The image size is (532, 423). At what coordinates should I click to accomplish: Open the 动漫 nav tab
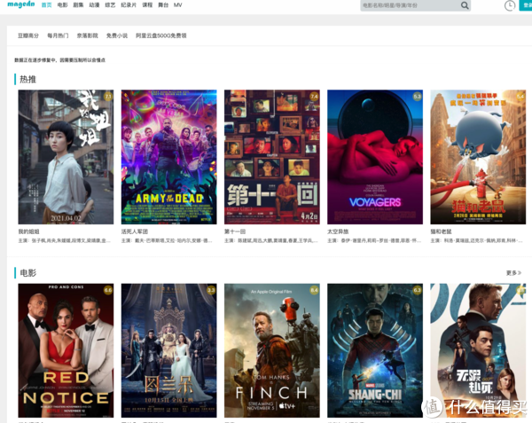point(94,5)
